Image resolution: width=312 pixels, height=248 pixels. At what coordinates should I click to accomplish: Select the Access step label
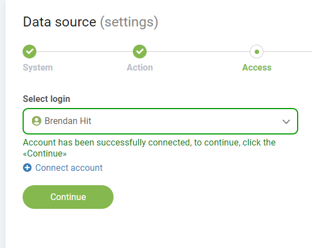257,67
